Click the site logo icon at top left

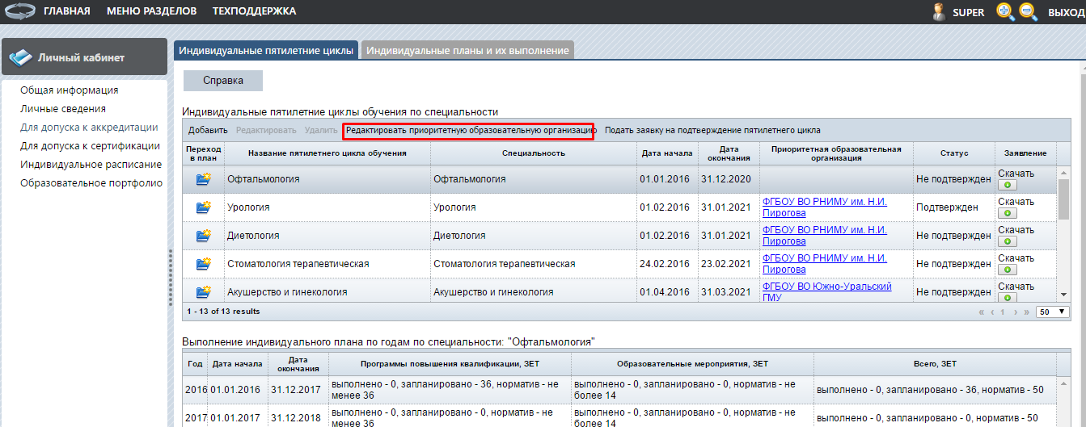pyautogui.click(x=20, y=11)
